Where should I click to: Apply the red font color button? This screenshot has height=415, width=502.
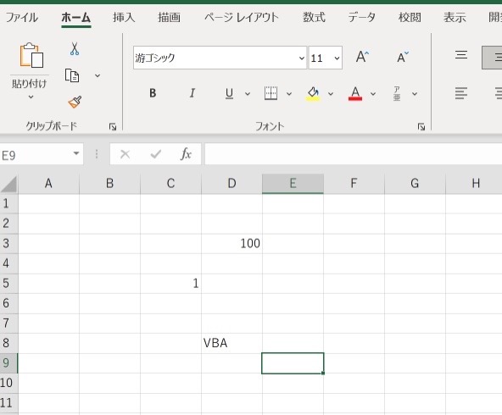click(x=355, y=93)
